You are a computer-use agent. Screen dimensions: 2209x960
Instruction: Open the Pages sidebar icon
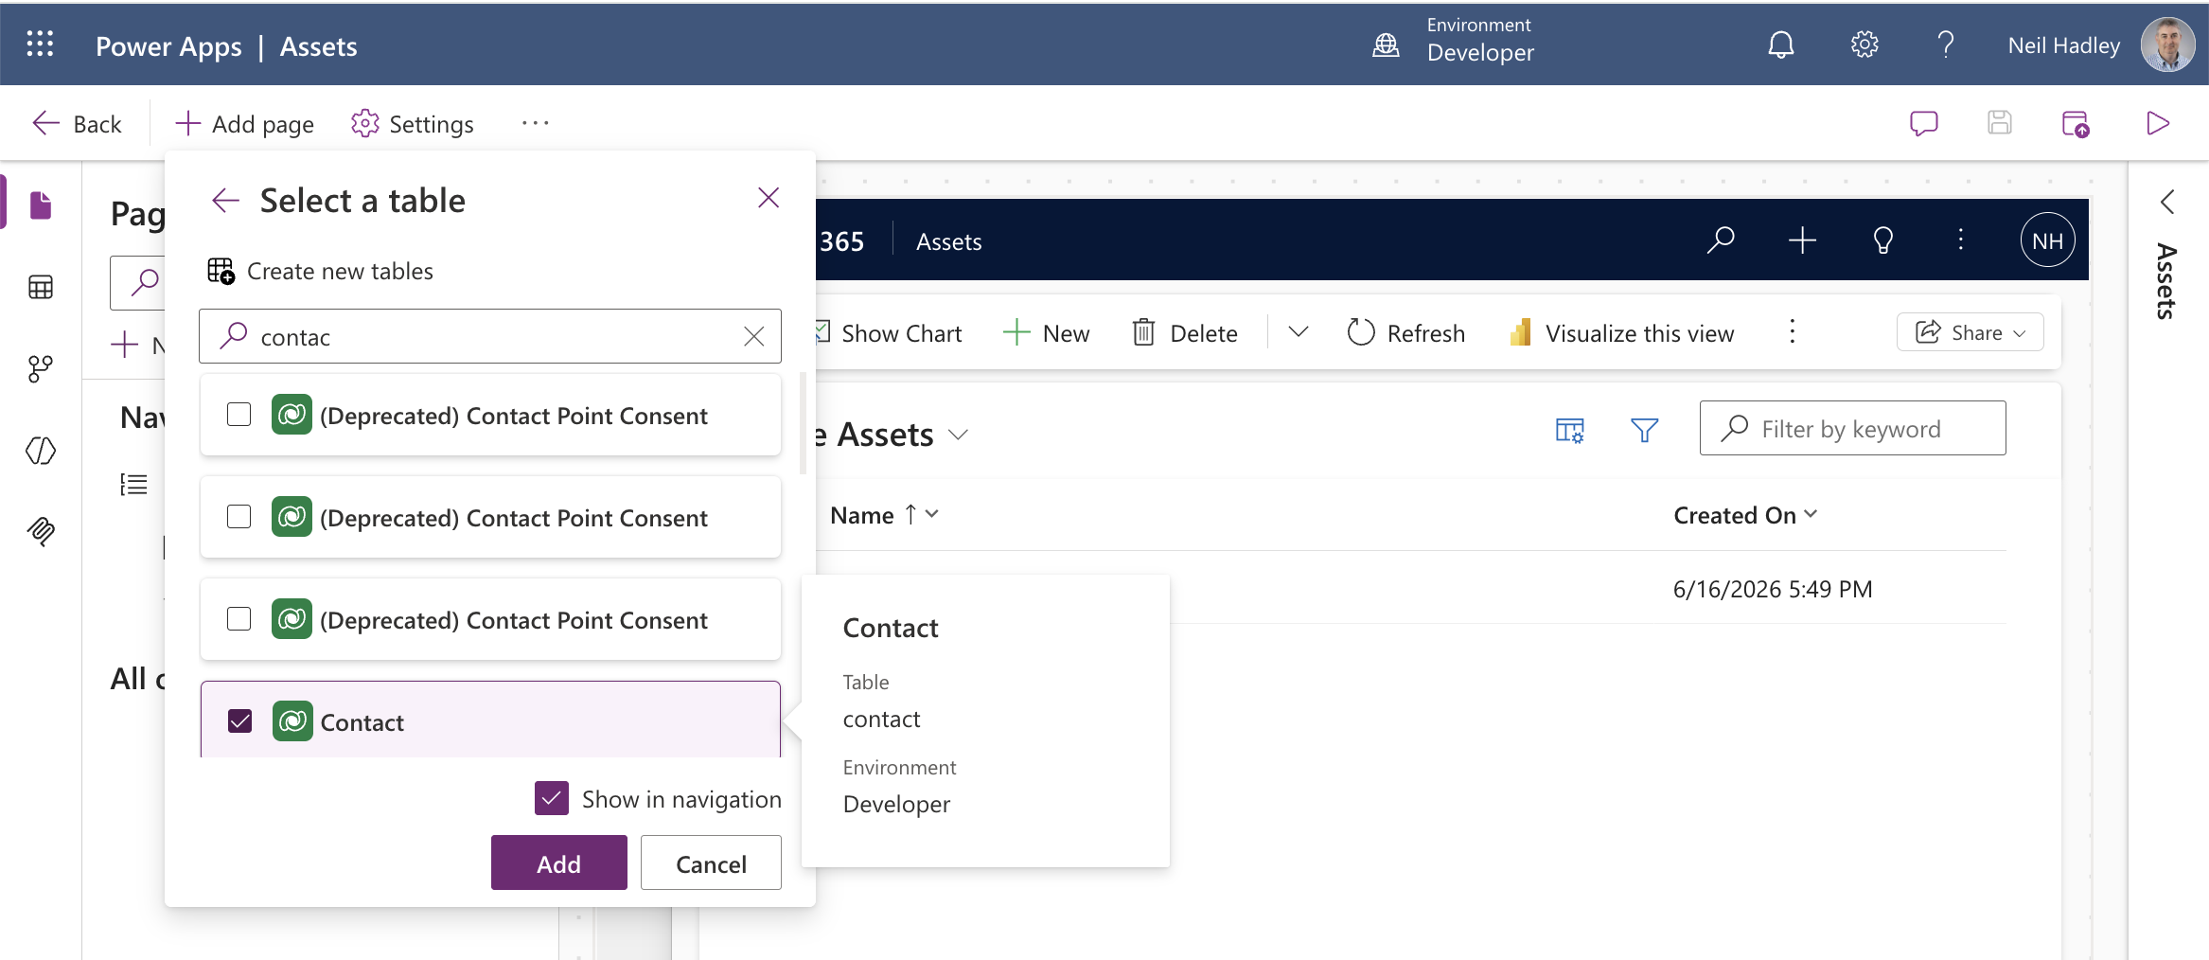(41, 204)
